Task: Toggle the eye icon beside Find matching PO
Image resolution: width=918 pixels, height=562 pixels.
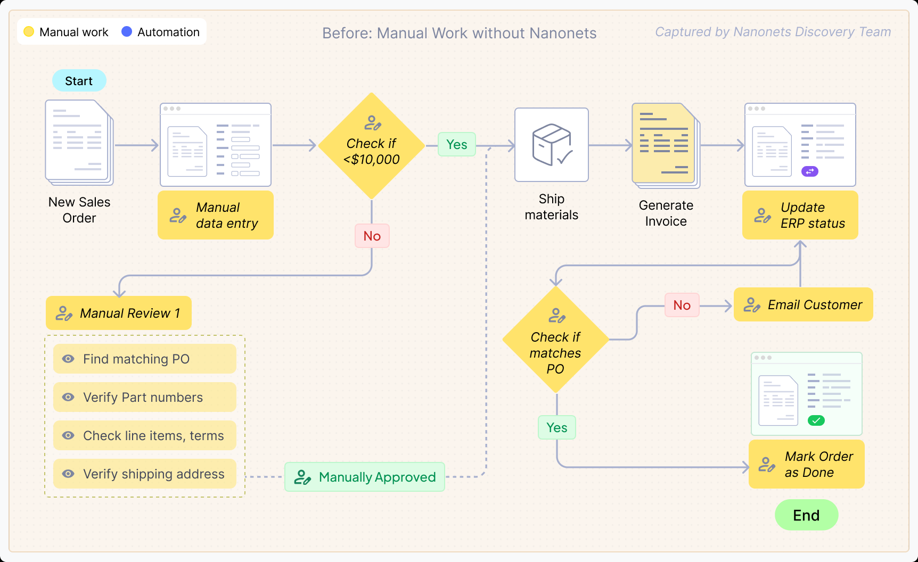Action: (x=68, y=359)
